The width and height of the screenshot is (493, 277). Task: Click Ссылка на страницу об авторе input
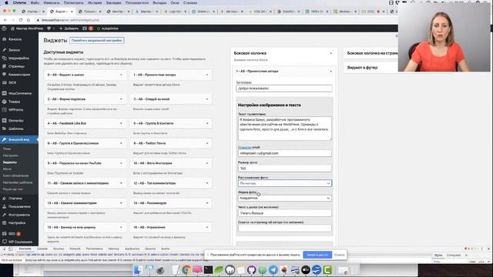point(284,228)
